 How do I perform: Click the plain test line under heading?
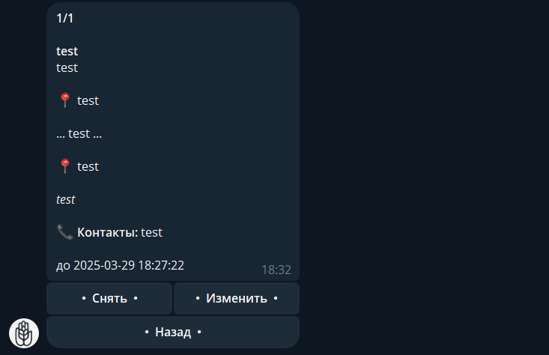(67, 68)
